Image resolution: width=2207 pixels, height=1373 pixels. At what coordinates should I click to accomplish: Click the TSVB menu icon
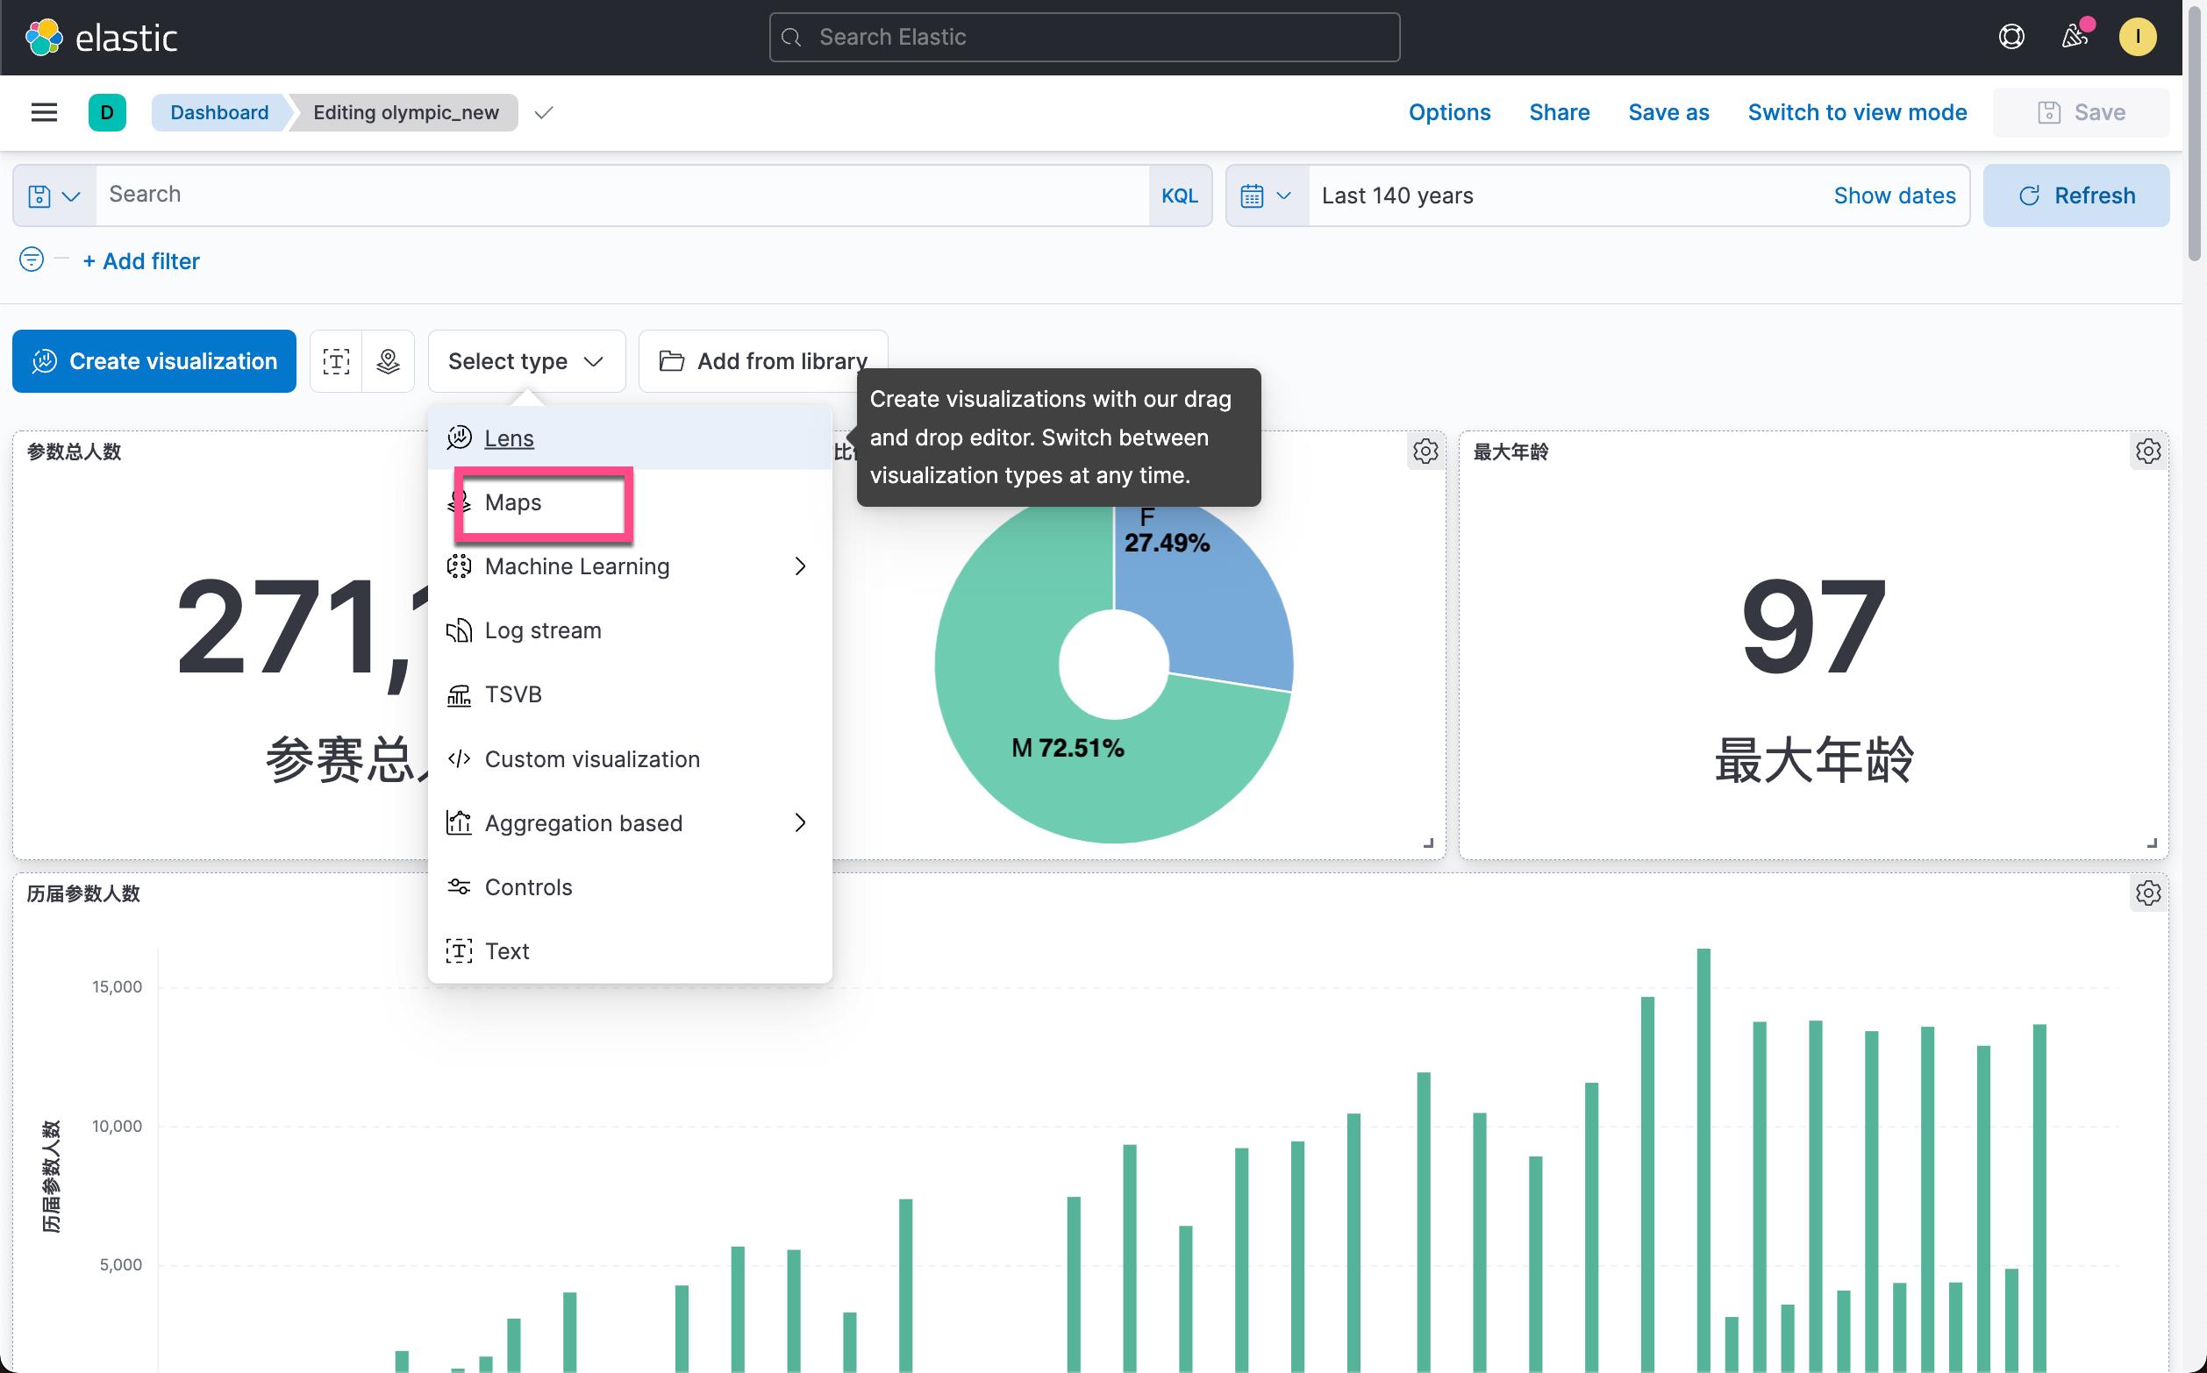tap(459, 694)
